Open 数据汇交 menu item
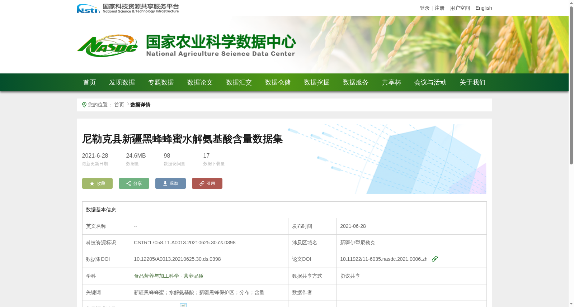The width and height of the screenshot is (574, 307). tap(239, 82)
